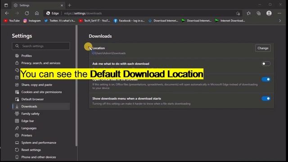
Task: Click the Phone and other devices icon
Action: point(17,157)
